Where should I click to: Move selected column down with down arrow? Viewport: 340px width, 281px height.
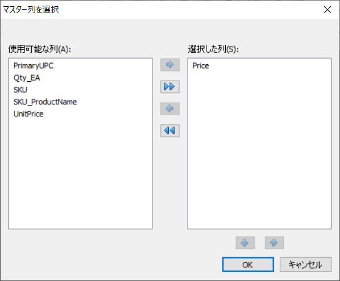click(245, 243)
